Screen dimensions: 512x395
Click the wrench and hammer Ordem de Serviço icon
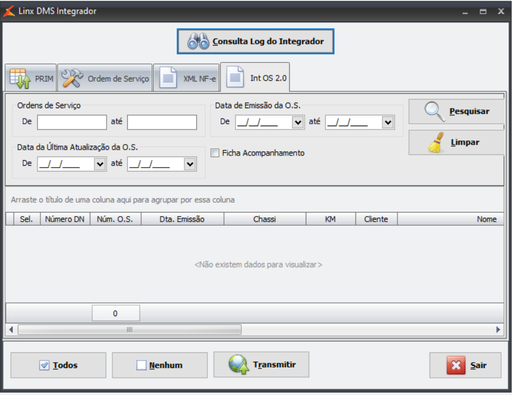click(72, 78)
